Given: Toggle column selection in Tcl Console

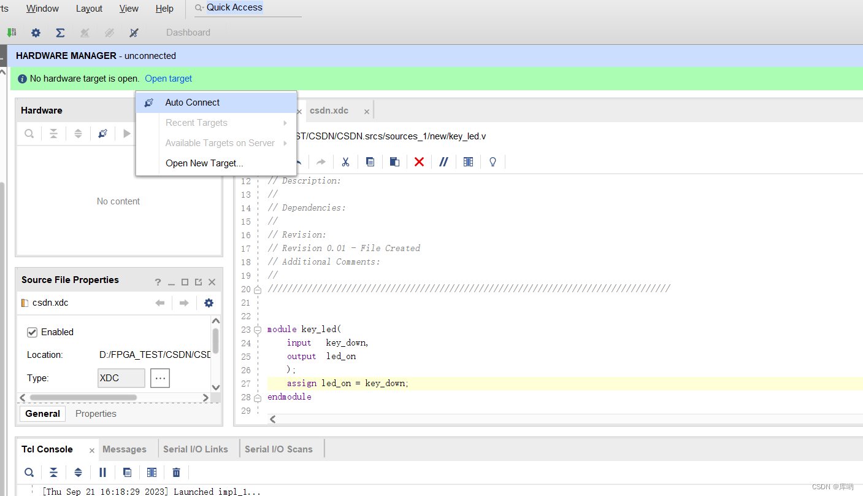Looking at the screenshot, I should pyautogui.click(x=152, y=472).
